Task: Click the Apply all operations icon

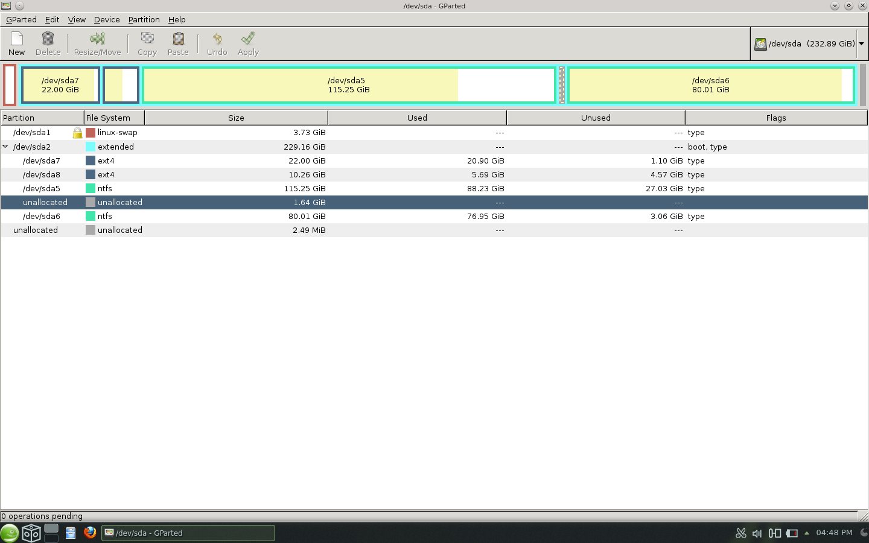Action: click(248, 39)
